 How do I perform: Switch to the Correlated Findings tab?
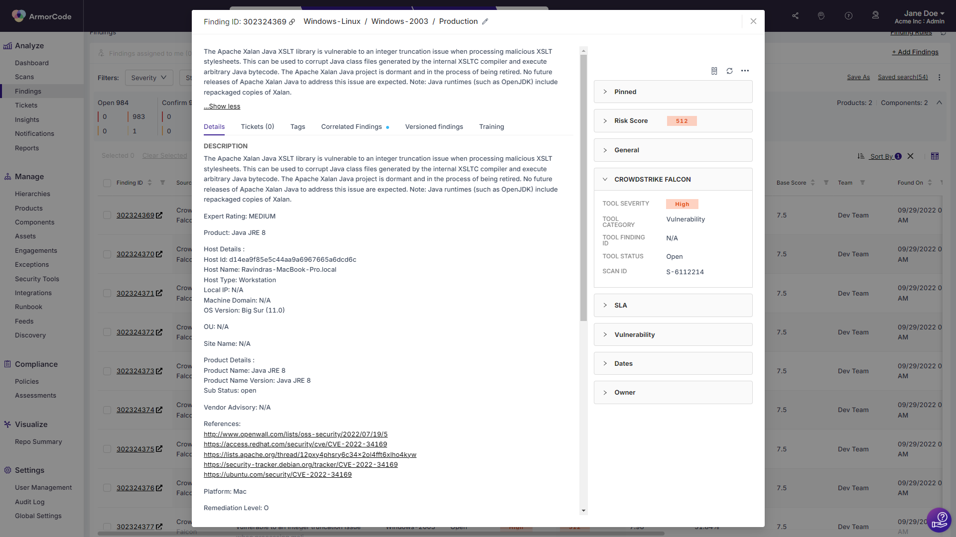[352, 126]
